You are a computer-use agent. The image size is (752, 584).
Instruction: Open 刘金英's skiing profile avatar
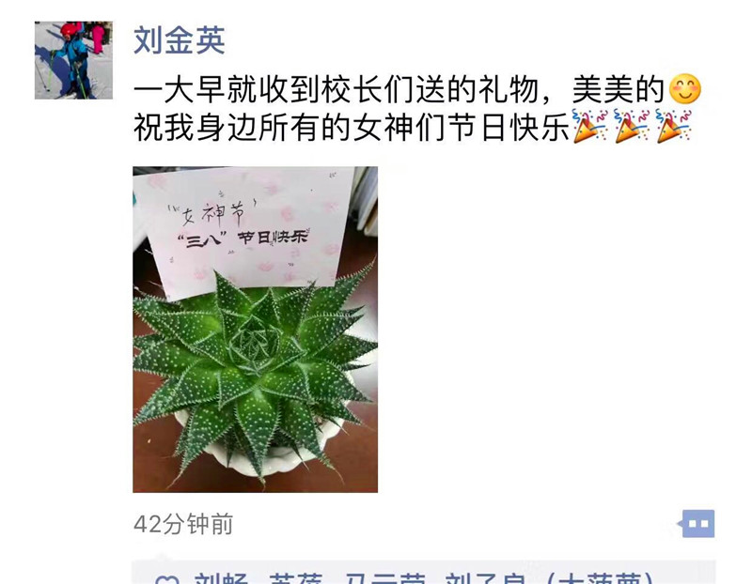[x=73, y=60]
